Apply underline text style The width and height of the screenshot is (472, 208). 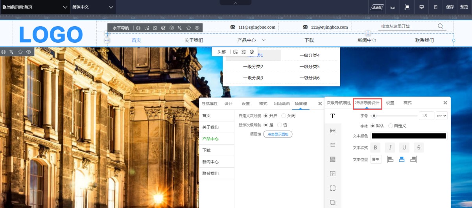coord(404,148)
